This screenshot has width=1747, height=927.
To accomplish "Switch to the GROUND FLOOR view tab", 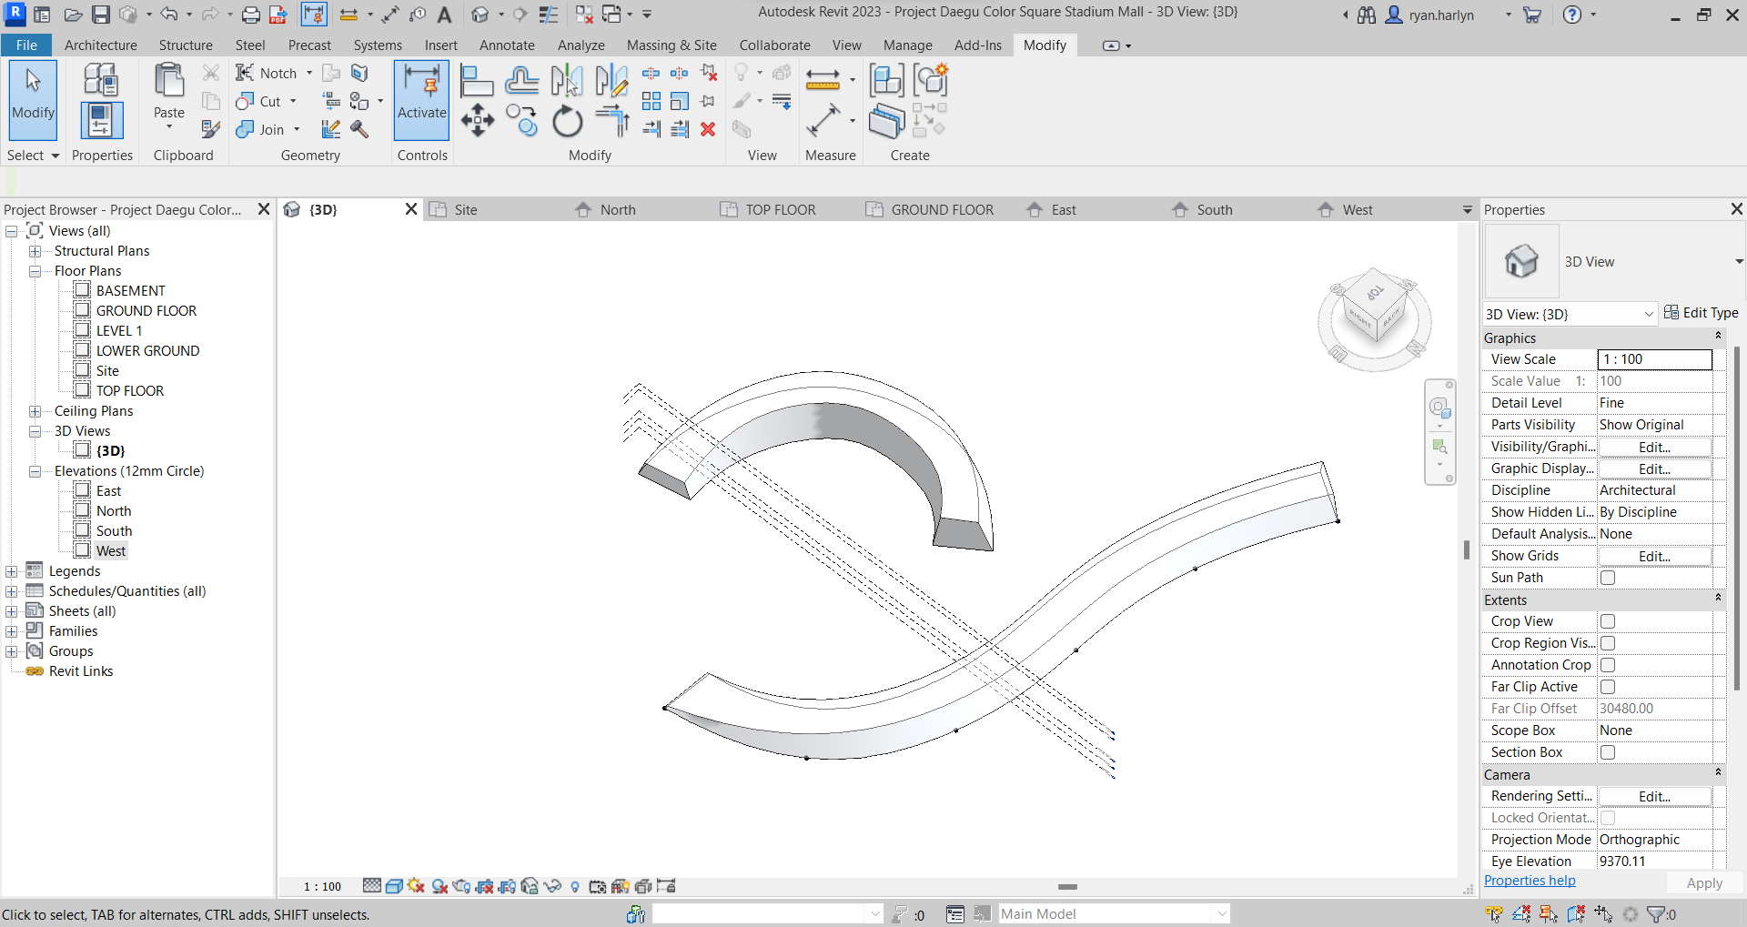I will (941, 210).
